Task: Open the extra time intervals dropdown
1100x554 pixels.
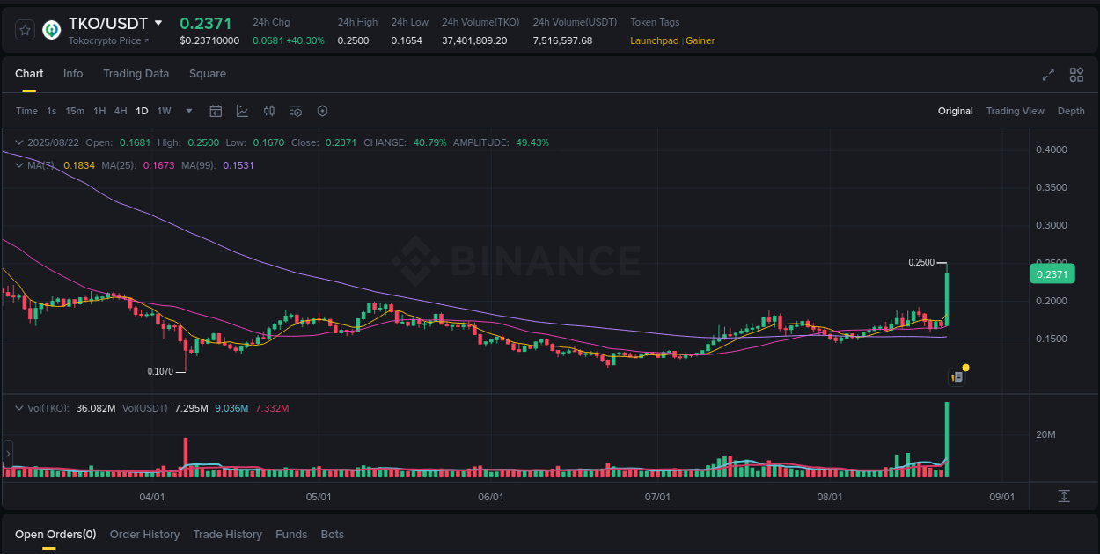Action: point(188,111)
